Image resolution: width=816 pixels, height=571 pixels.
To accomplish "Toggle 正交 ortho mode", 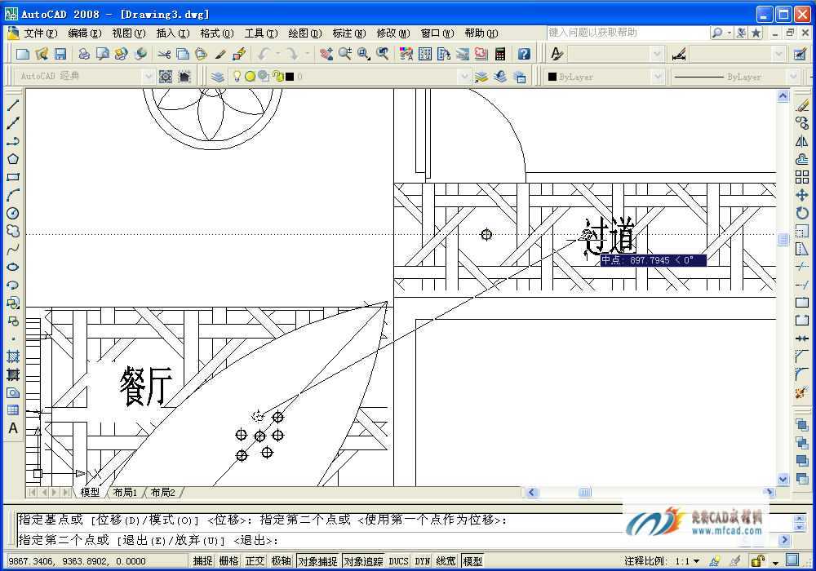I will 255,561.
